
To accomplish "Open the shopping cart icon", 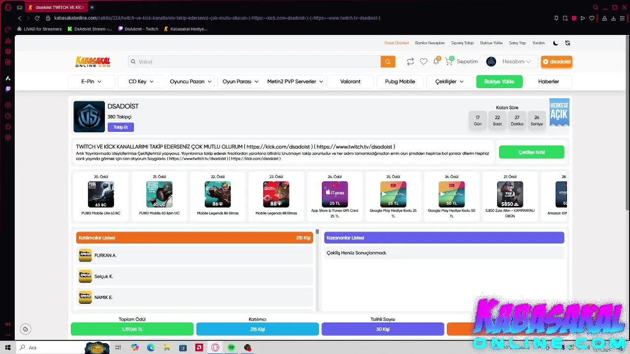I will click(448, 61).
